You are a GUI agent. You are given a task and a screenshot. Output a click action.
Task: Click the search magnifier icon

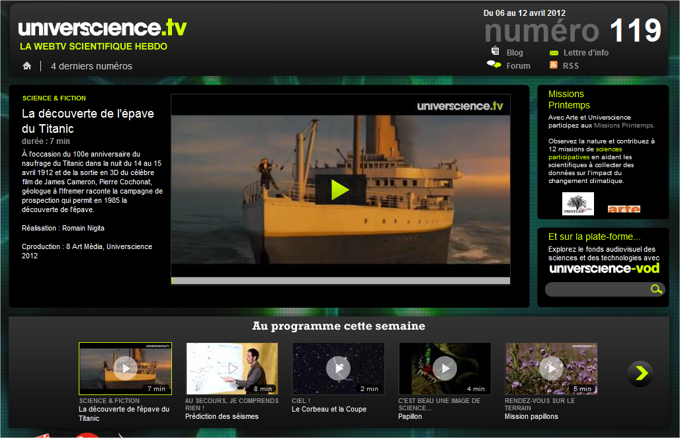tap(657, 289)
